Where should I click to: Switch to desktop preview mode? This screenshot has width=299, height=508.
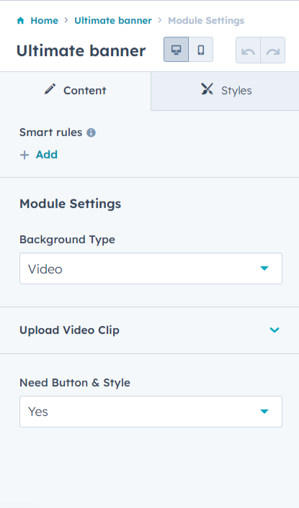pos(176,50)
